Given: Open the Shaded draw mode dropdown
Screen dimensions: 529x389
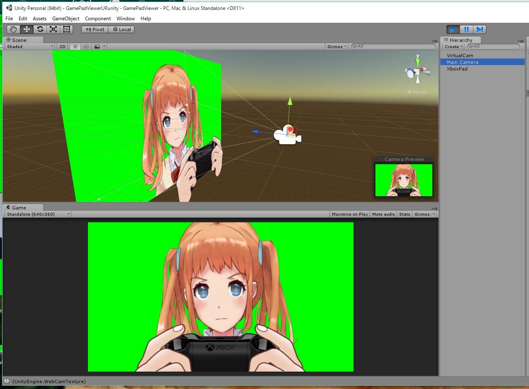Looking at the screenshot, I should (30, 46).
